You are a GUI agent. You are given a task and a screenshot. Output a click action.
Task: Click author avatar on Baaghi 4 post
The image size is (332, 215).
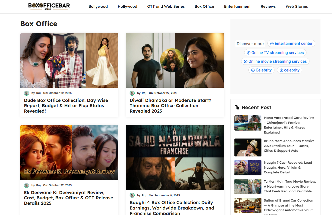132,196
